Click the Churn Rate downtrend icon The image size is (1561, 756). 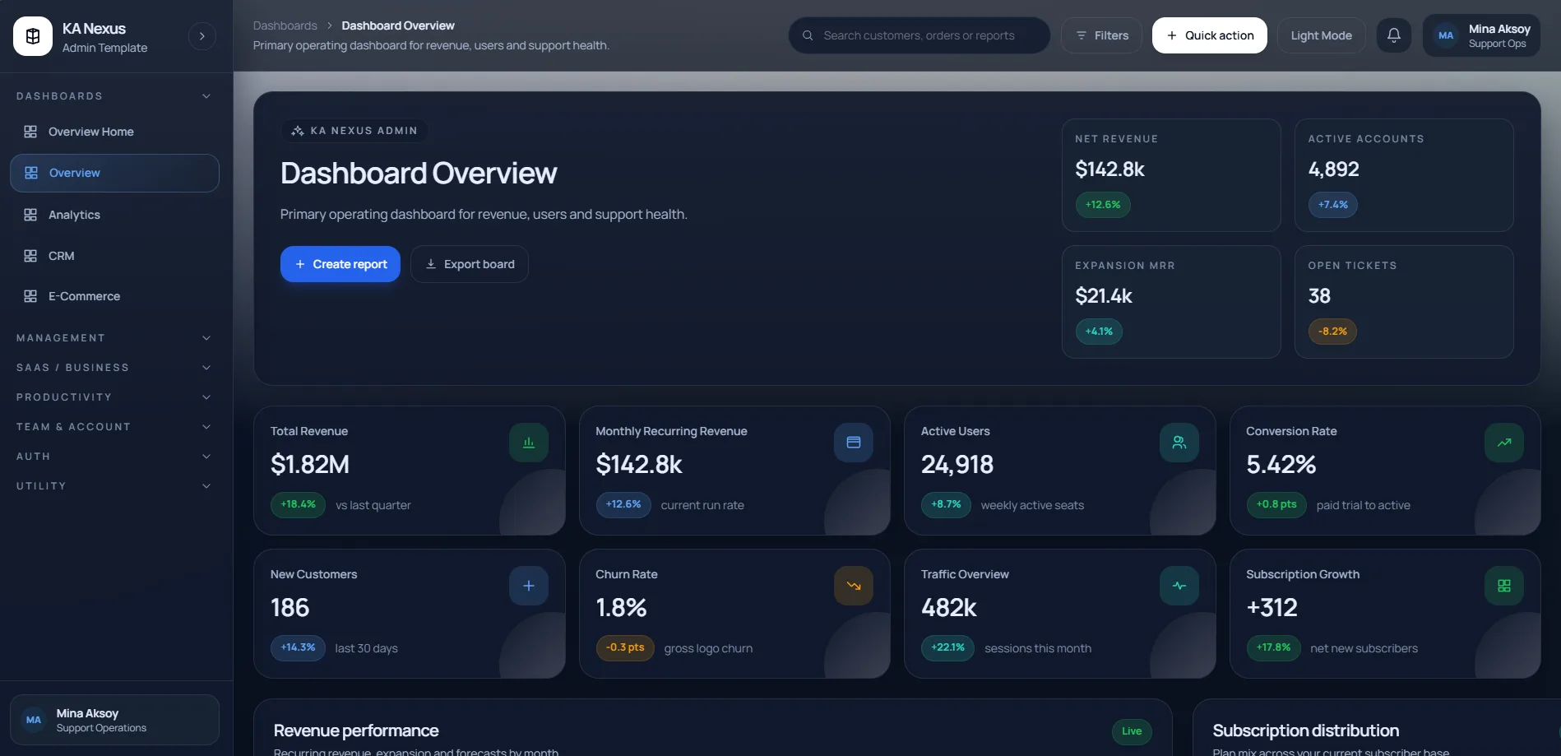click(853, 586)
